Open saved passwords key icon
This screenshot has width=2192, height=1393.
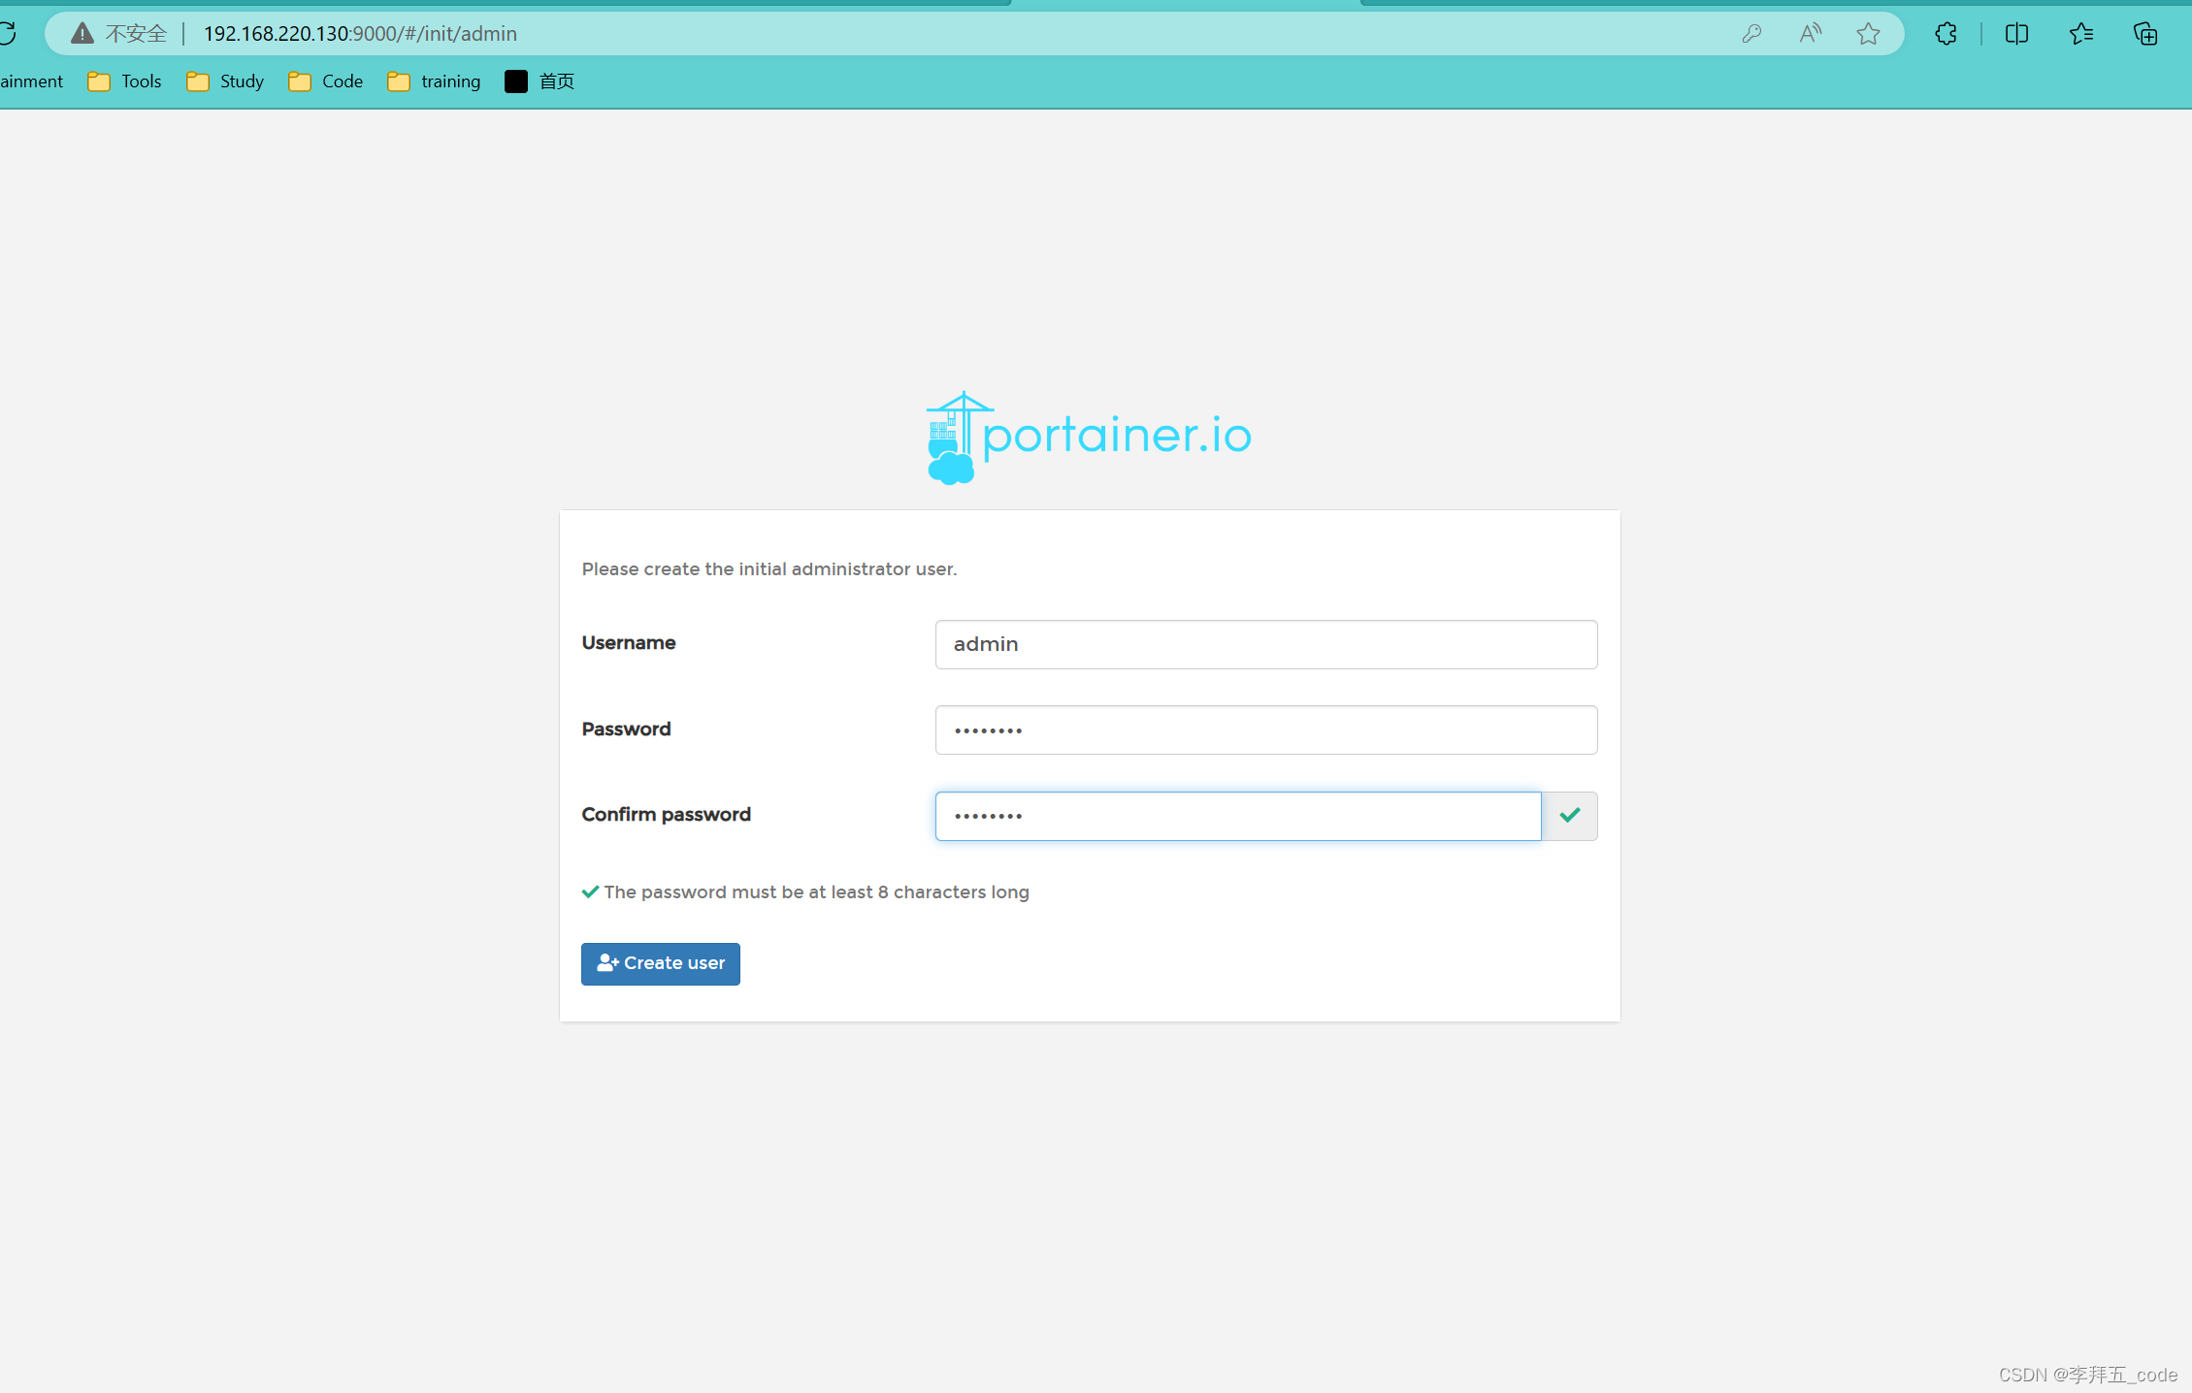tap(1751, 34)
